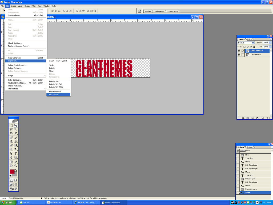Toggle lock image pixels
Image resolution: width=273 pixels, height=205 pixels.
tap(248, 47)
